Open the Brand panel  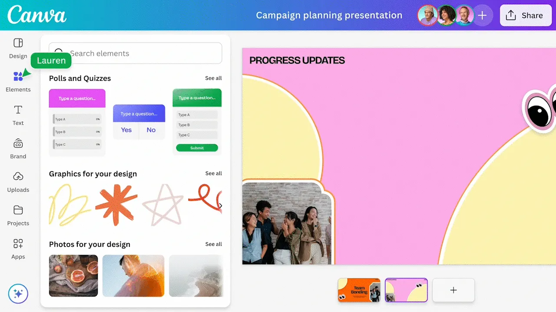18,148
